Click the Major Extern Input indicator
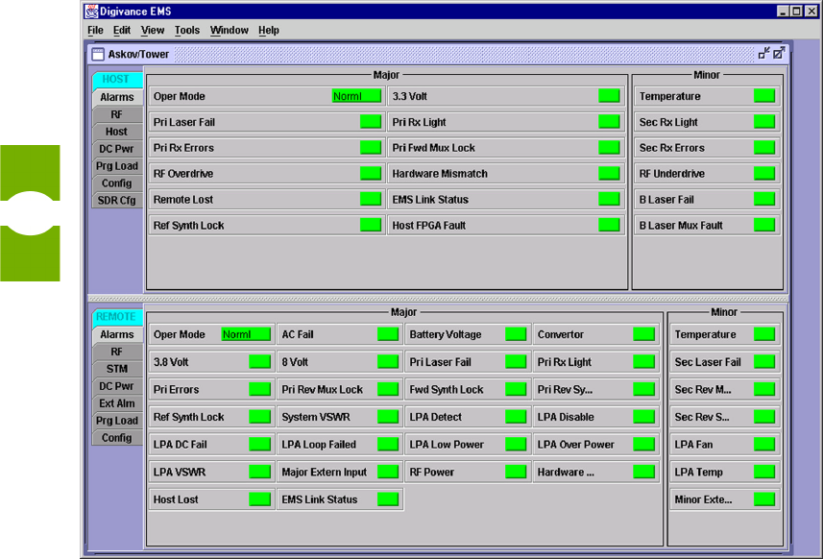Screen dimensions: 823x559 point(388,472)
